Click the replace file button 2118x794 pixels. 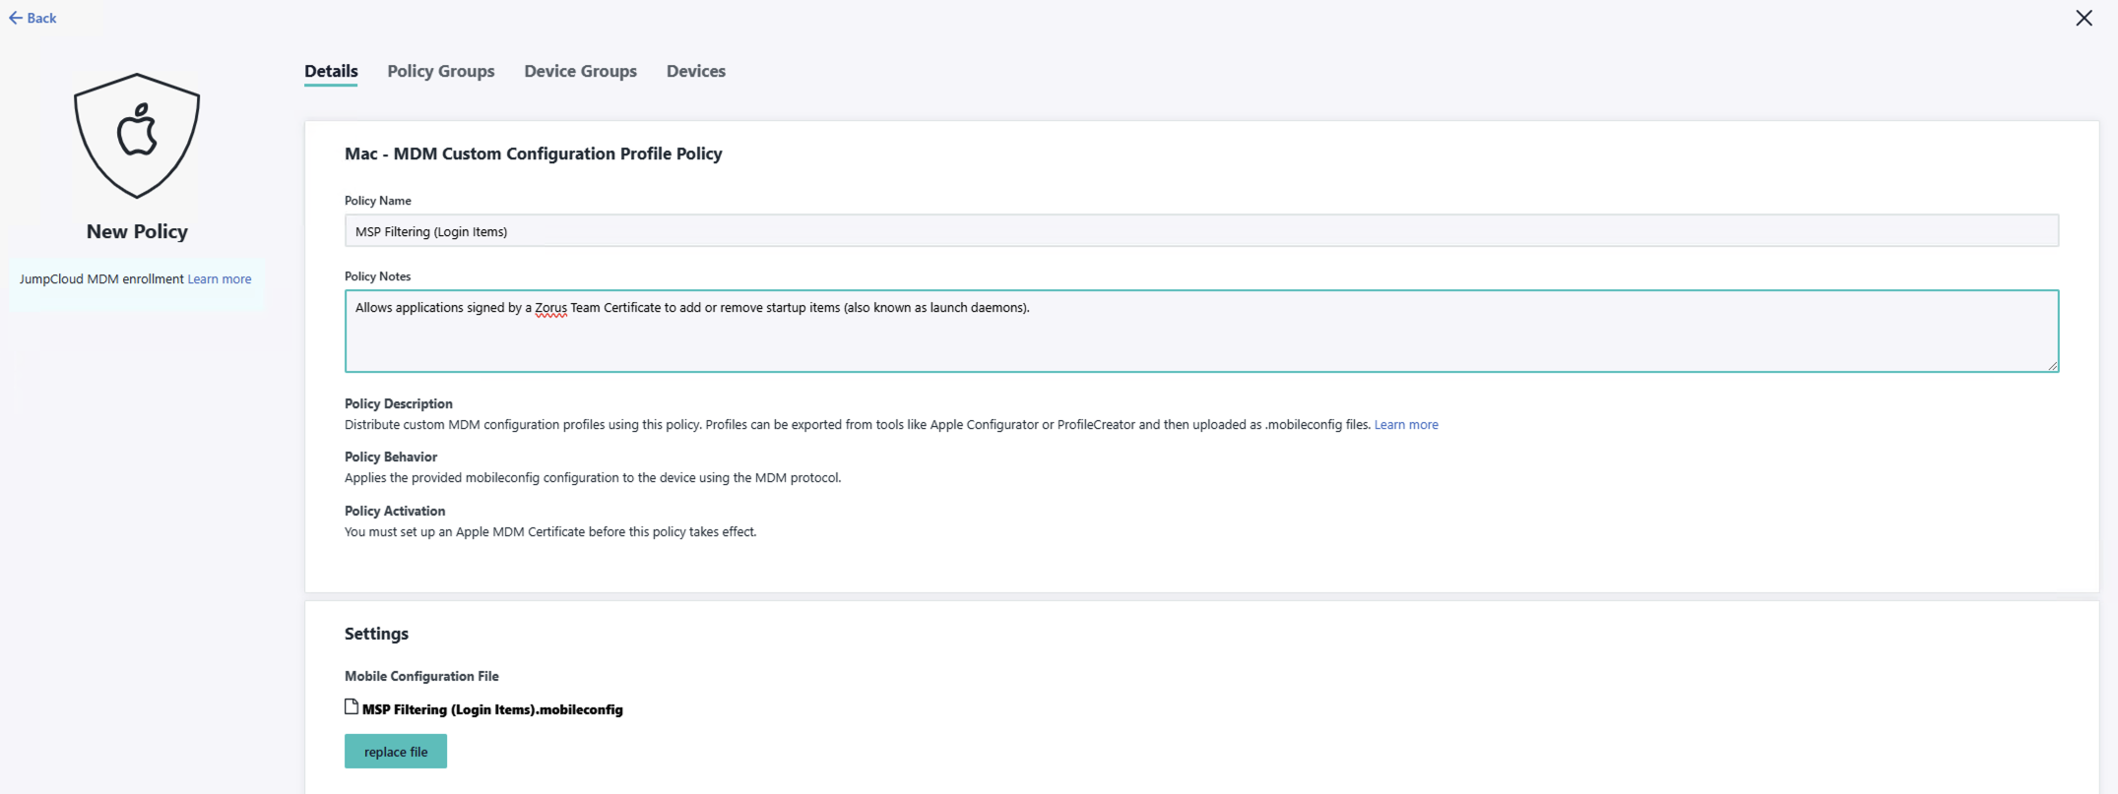pos(396,752)
